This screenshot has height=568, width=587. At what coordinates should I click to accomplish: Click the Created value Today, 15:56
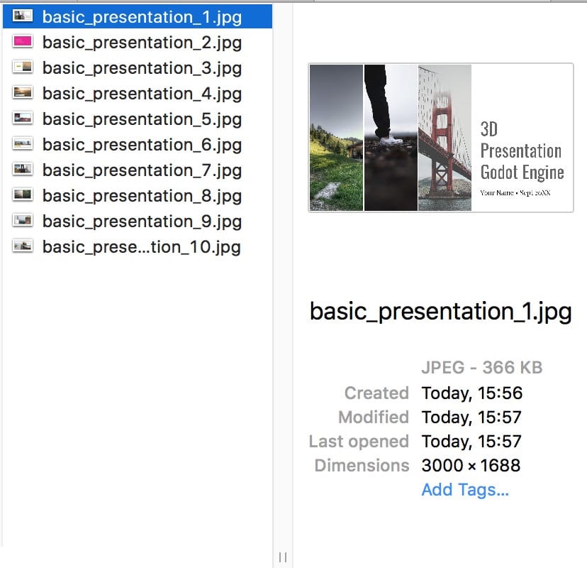click(x=471, y=393)
